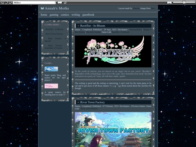Open the comics section

tap(65, 15)
